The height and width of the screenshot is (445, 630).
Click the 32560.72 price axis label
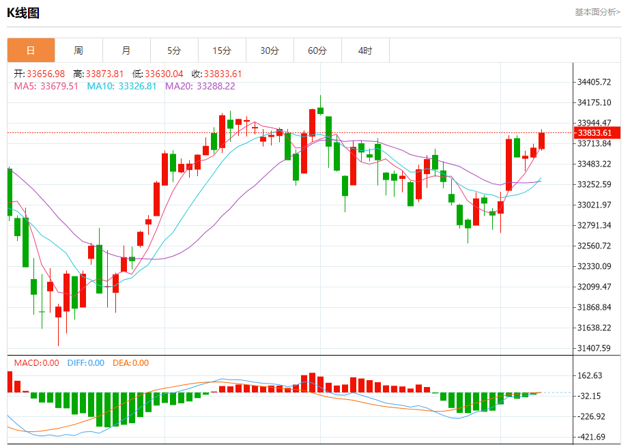pyautogui.click(x=595, y=246)
